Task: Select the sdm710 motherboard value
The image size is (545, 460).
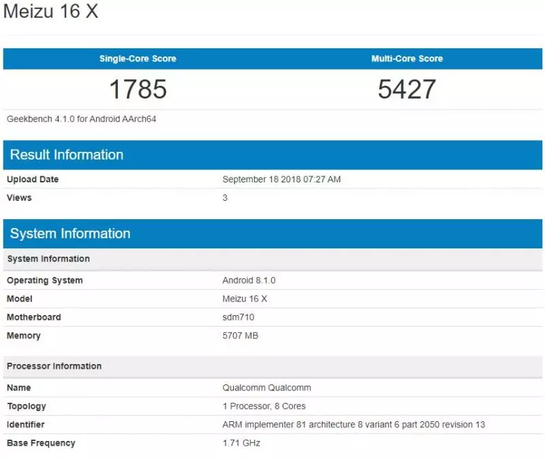Action: [x=238, y=317]
